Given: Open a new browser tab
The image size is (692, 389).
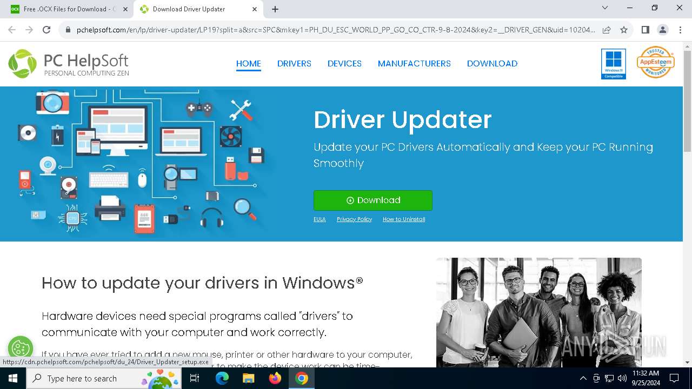Looking at the screenshot, I should coord(275,9).
